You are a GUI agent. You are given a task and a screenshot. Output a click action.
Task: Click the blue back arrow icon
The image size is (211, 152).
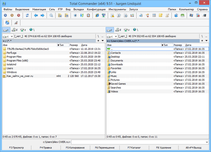coord(36,15)
